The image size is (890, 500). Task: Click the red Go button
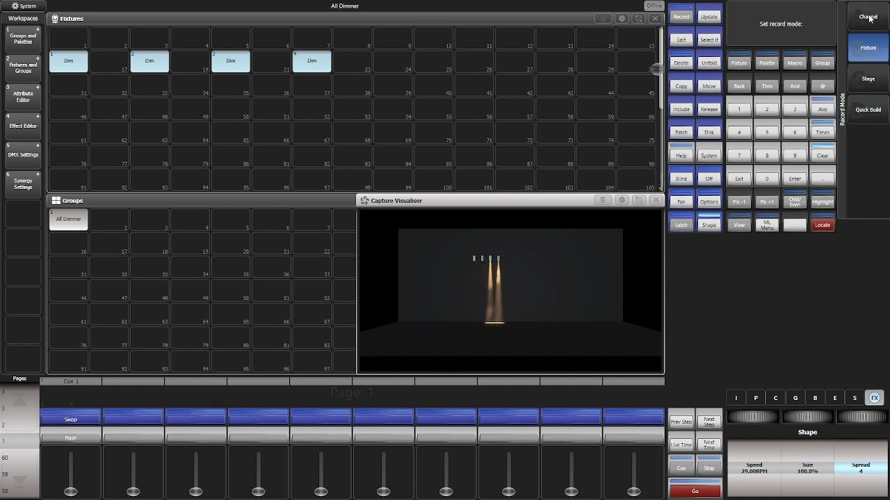[695, 490]
